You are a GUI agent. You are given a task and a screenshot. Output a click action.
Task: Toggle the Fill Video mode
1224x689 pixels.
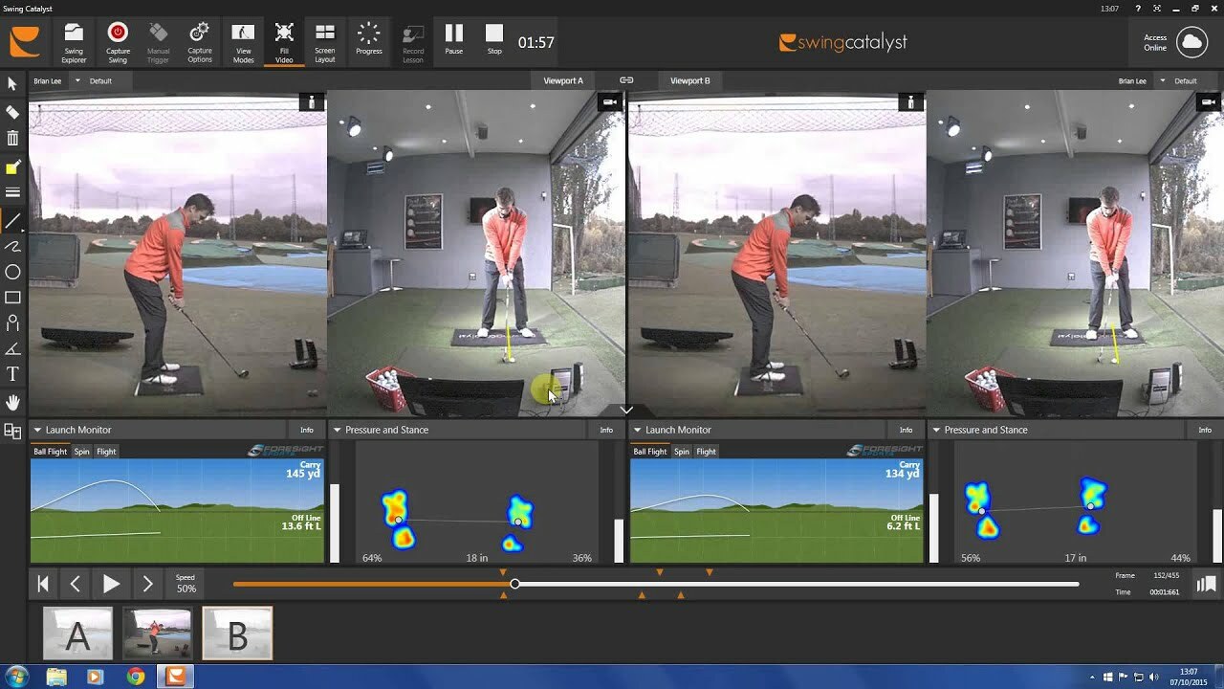click(284, 42)
